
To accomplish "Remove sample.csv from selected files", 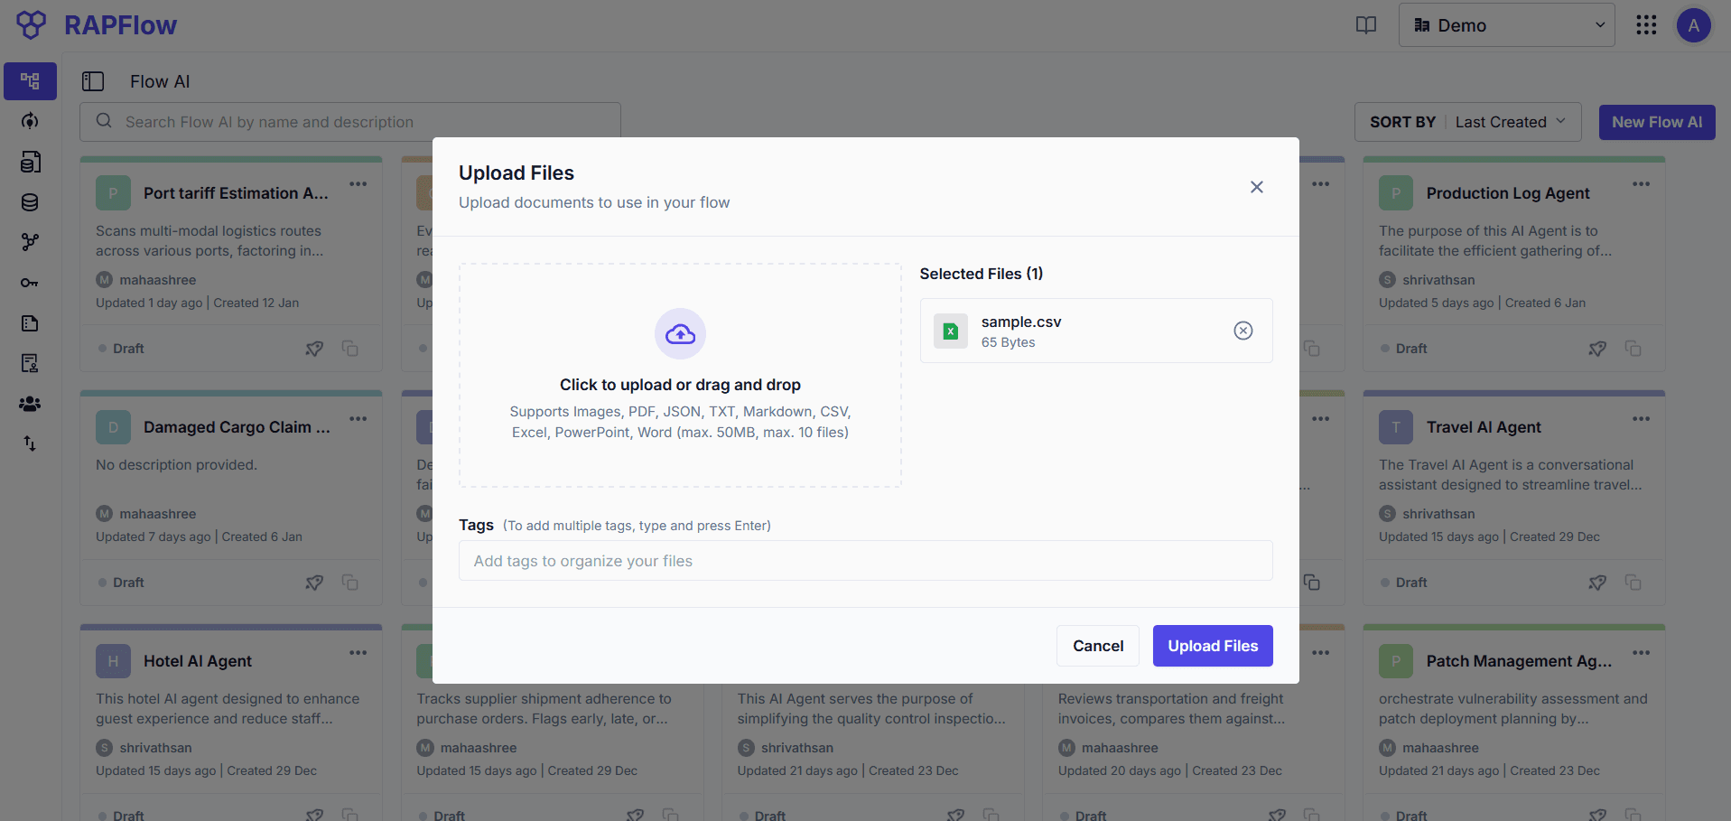I will coord(1243,331).
